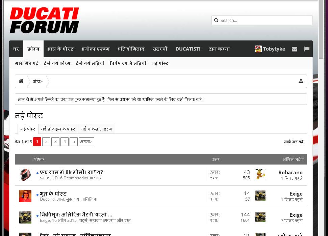Go to page 5

pyautogui.click(x=74, y=142)
